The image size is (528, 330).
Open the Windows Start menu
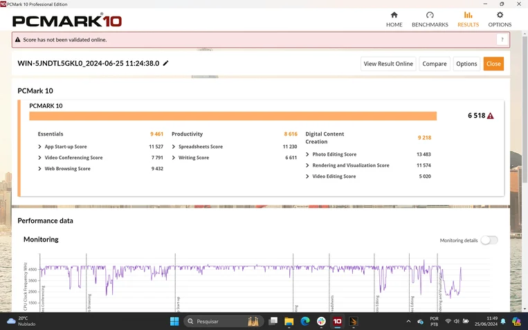pos(174,321)
